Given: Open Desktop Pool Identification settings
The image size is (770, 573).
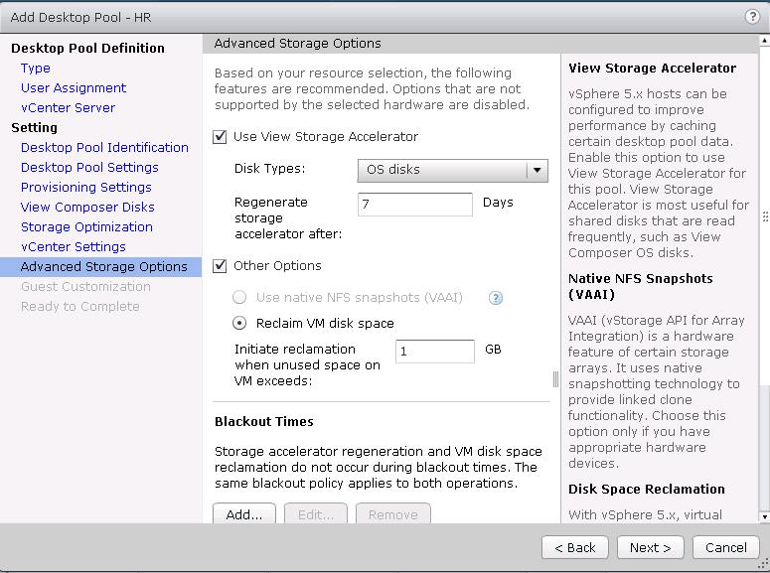Looking at the screenshot, I should coord(104,148).
